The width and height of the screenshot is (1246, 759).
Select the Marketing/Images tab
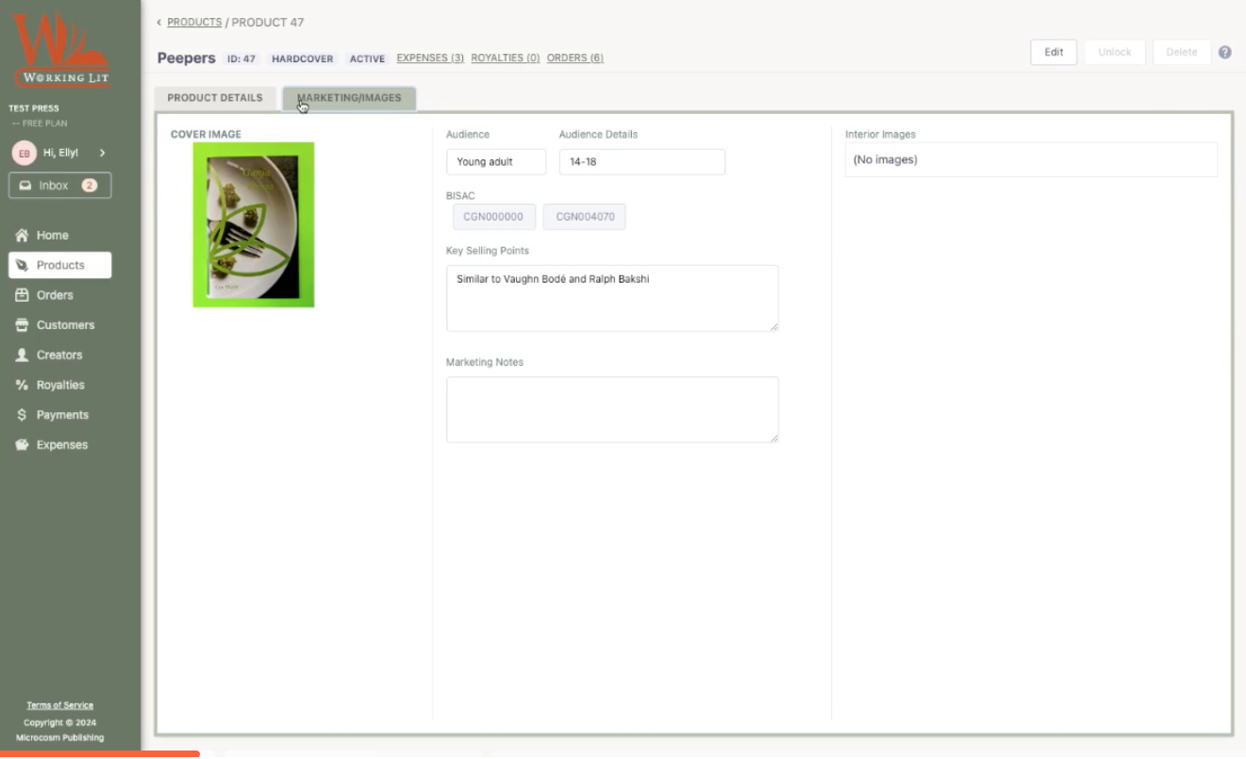point(349,98)
